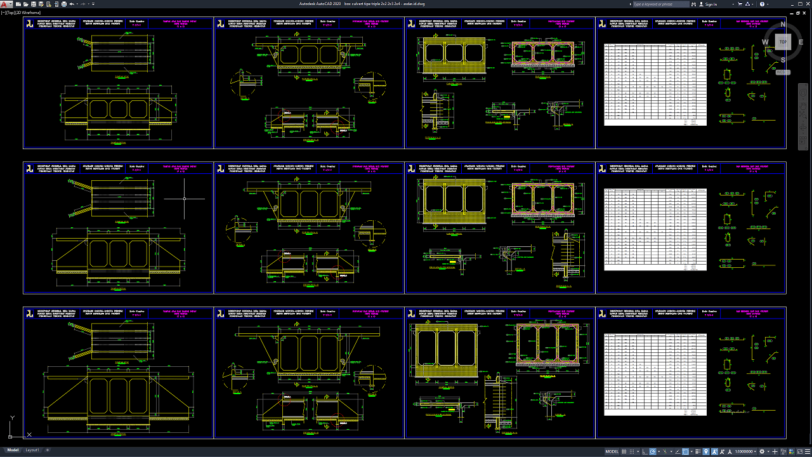Open Help with the question mark icon
This screenshot has height=457, width=812.
[762, 4]
